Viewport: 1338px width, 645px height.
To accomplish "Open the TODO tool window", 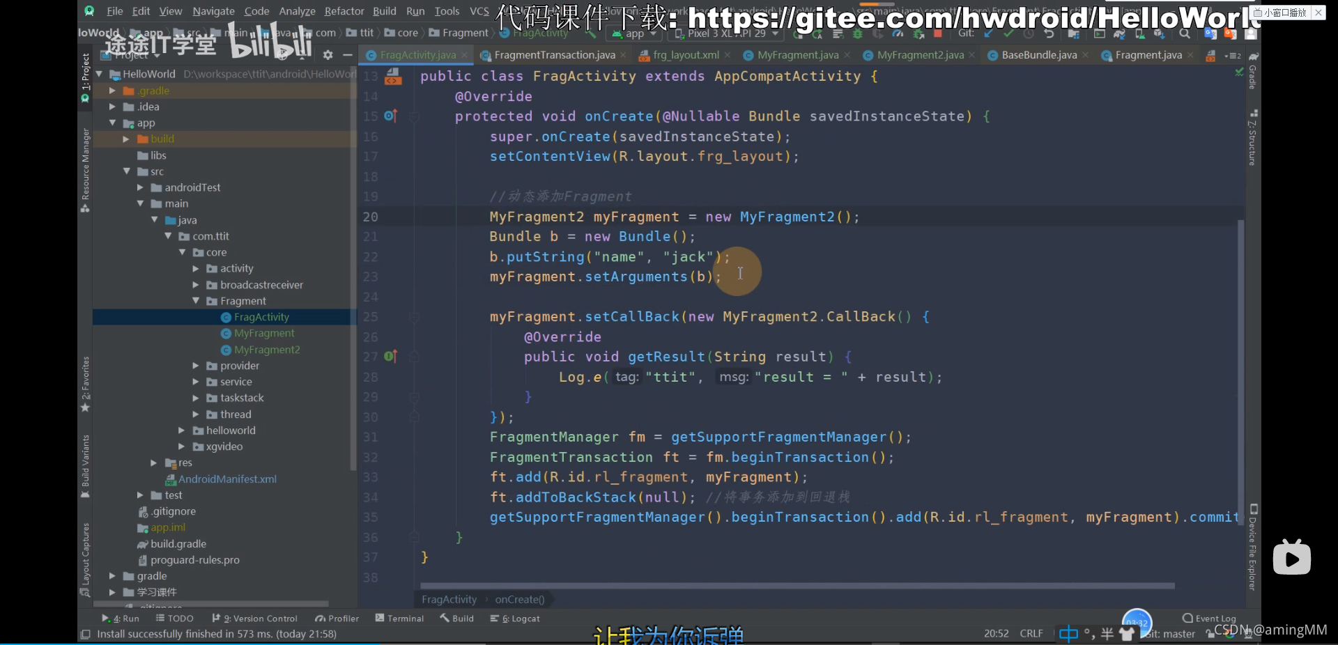I will [x=175, y=619].
